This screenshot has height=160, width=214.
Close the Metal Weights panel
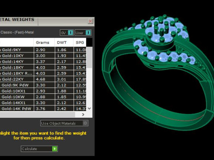[90, 21]
